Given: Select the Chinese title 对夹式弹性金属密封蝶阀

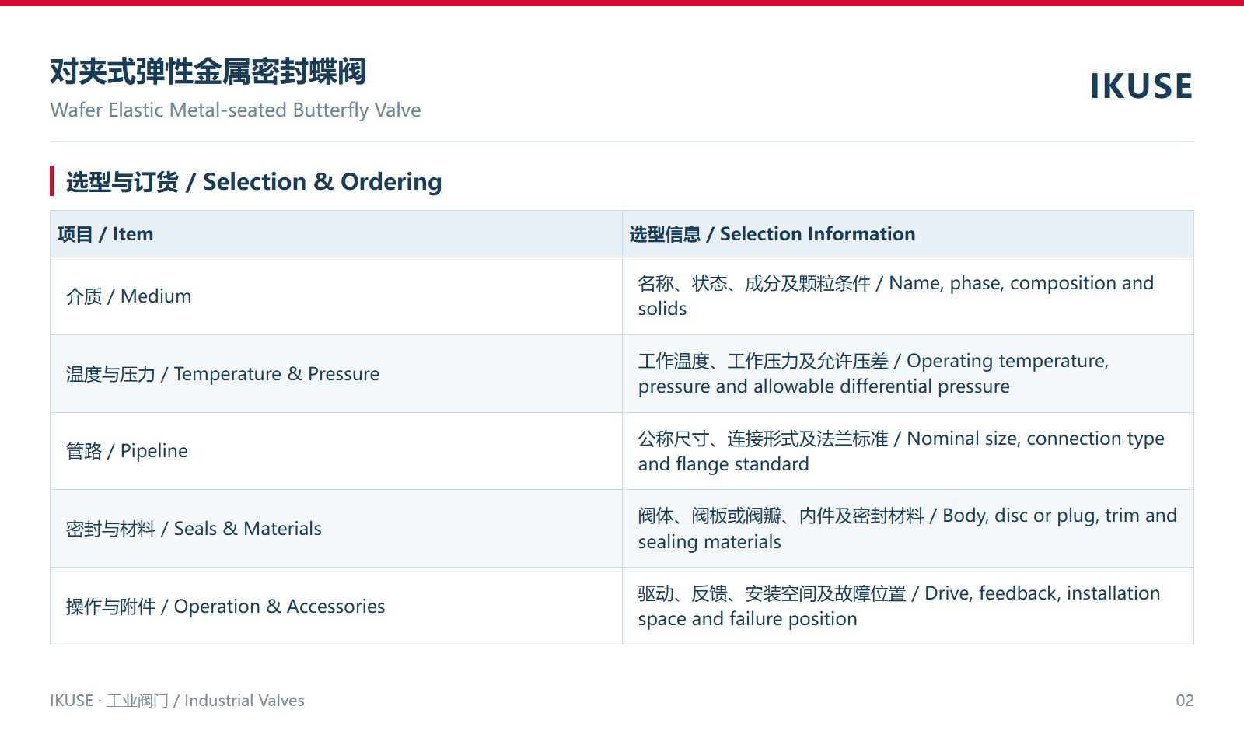Looking at the screenshot, I should (208, 72).
